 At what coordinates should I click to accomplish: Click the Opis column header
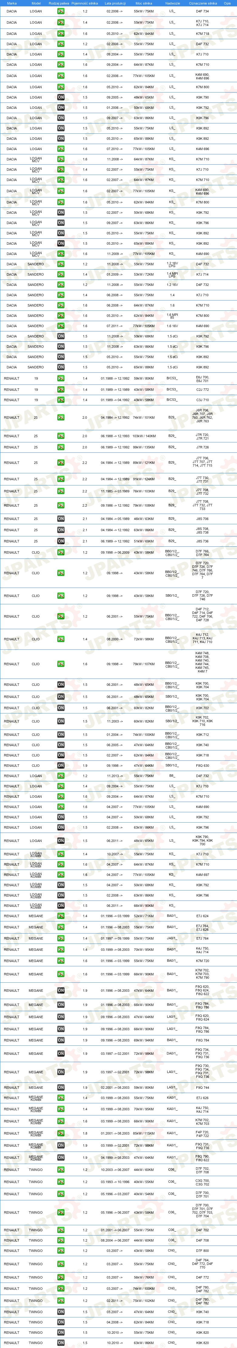pyautogui.click(x=227, y=3)
